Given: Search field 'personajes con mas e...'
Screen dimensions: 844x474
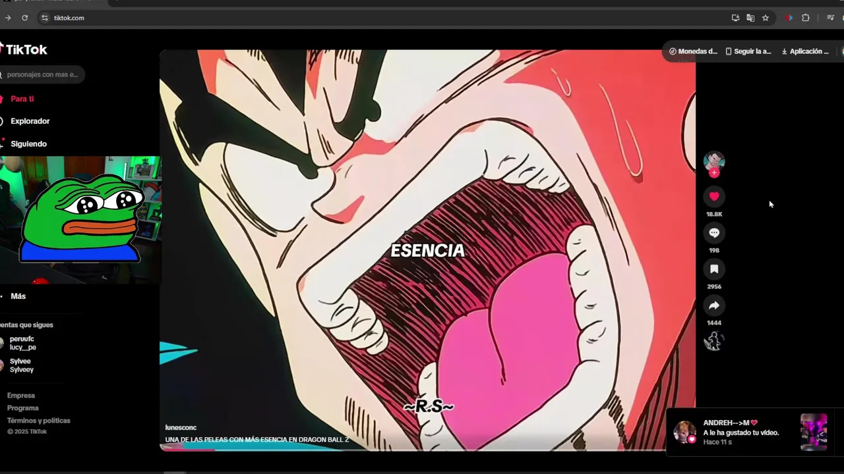Looking at the screenshot, I should [x=42, y=74].
